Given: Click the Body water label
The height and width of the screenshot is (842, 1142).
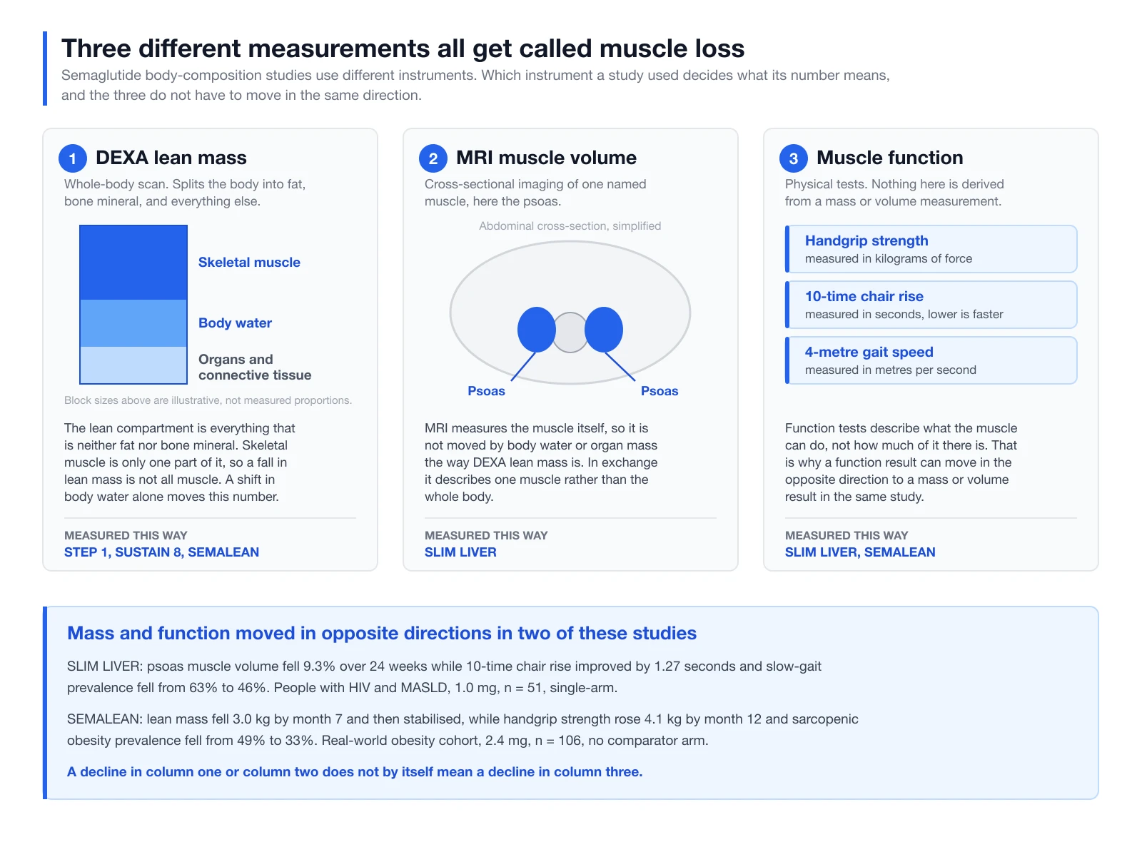Looking at the screenshot, I should pyautogui.click(x=235, y=323).
